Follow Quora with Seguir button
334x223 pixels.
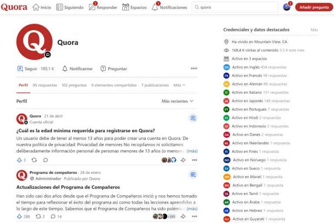36,69
